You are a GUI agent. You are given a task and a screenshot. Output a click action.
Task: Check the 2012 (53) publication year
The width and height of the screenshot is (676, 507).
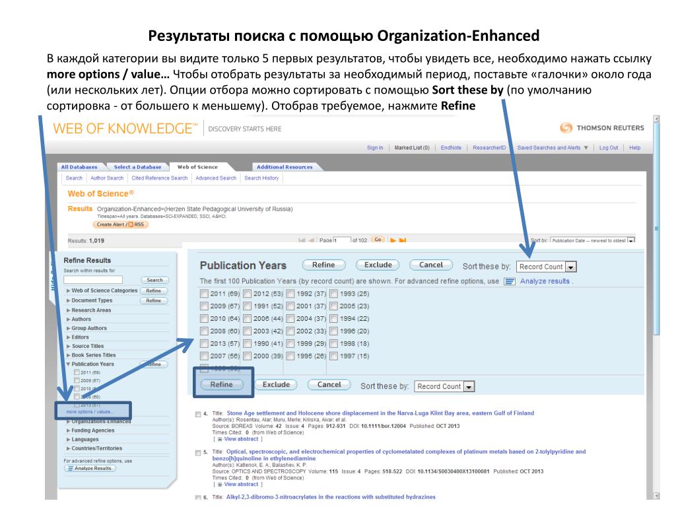(247, 294)
